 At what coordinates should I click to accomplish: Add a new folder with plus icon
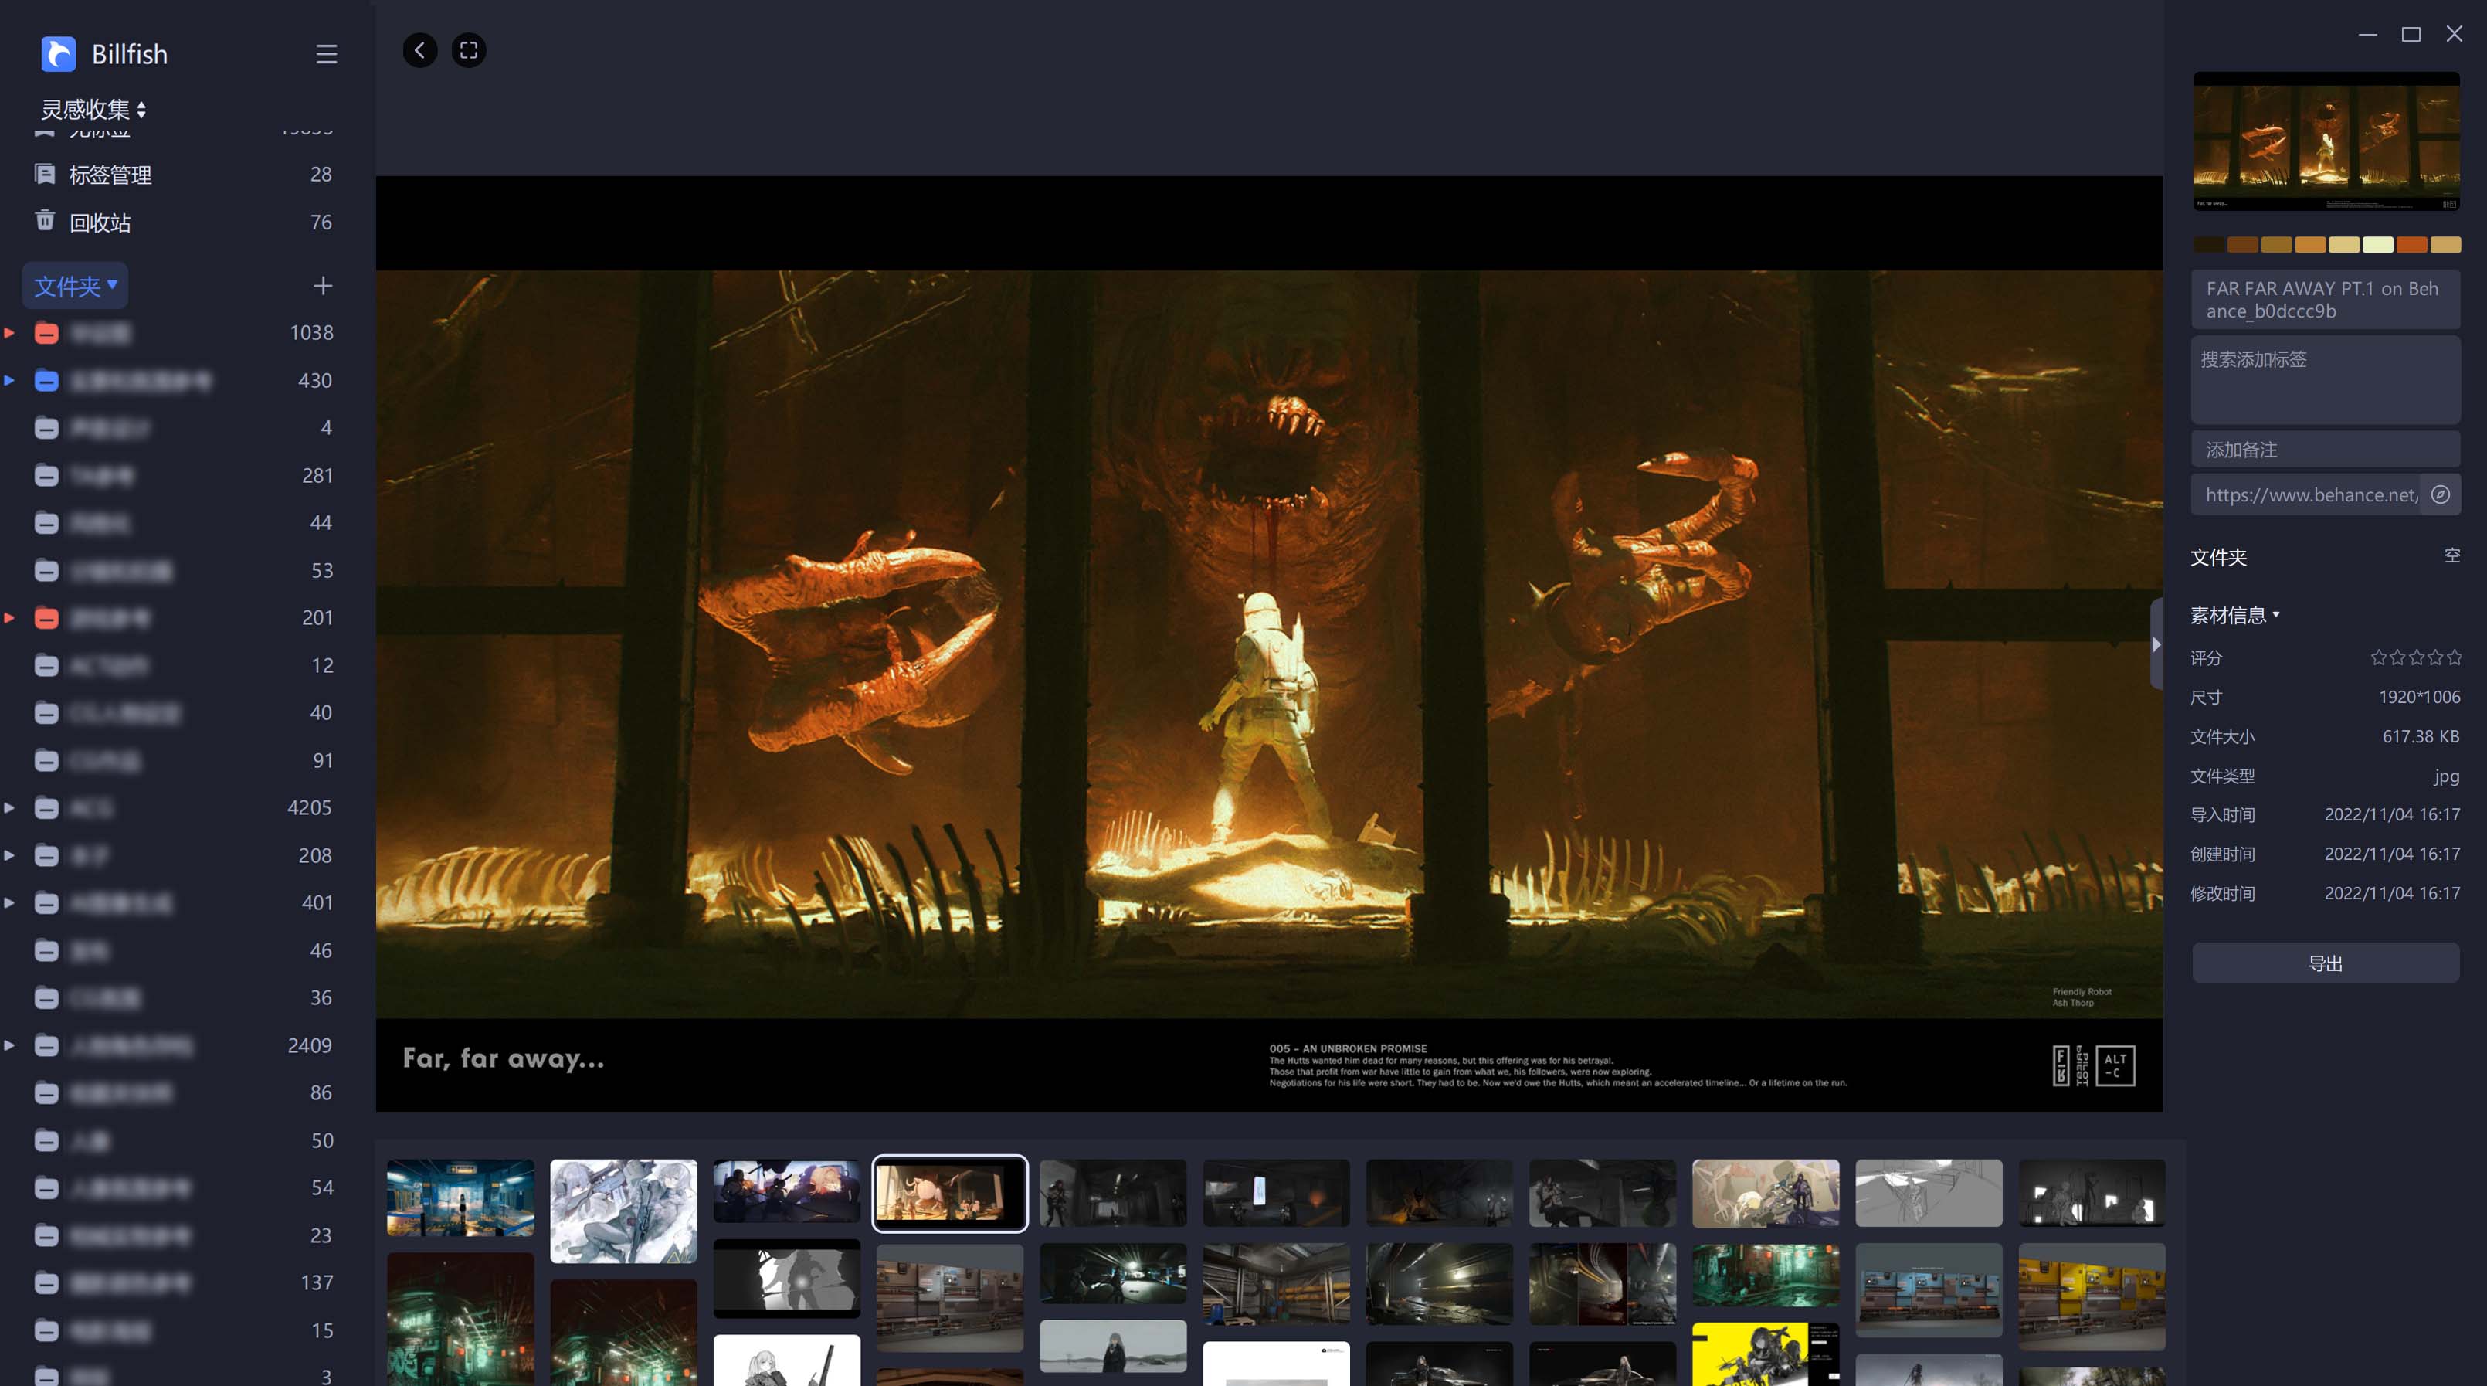323,286
